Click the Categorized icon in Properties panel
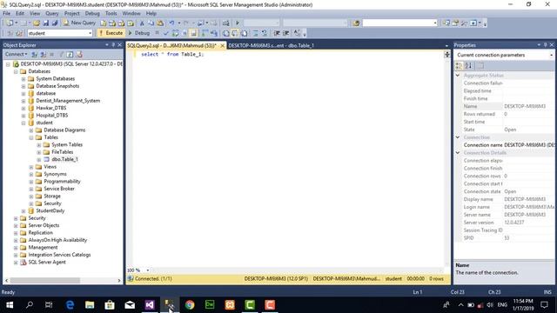Image resolution: width=557 pixels, height=313 pixels. coord(459,66)
